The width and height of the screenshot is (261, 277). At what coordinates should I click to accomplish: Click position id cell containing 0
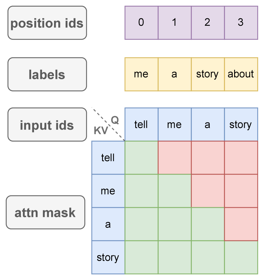tap(141, 23)
